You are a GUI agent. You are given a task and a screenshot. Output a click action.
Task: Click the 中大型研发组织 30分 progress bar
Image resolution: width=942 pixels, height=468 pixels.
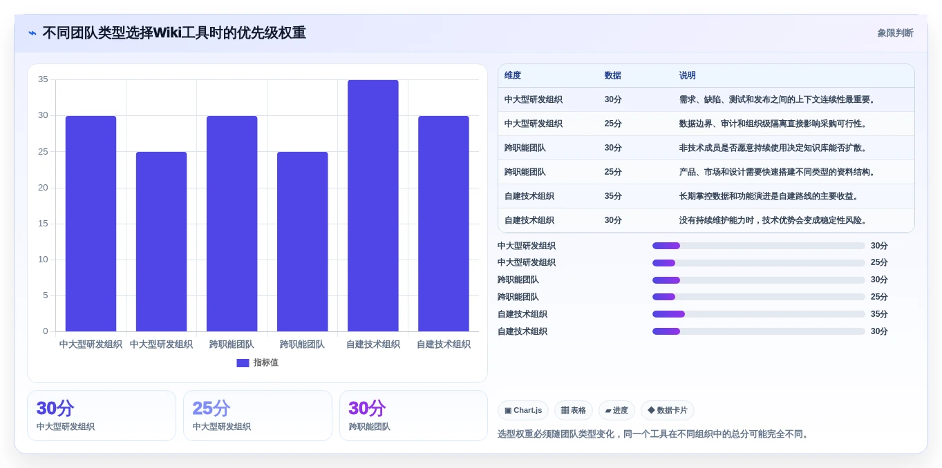tap(759, 246)
